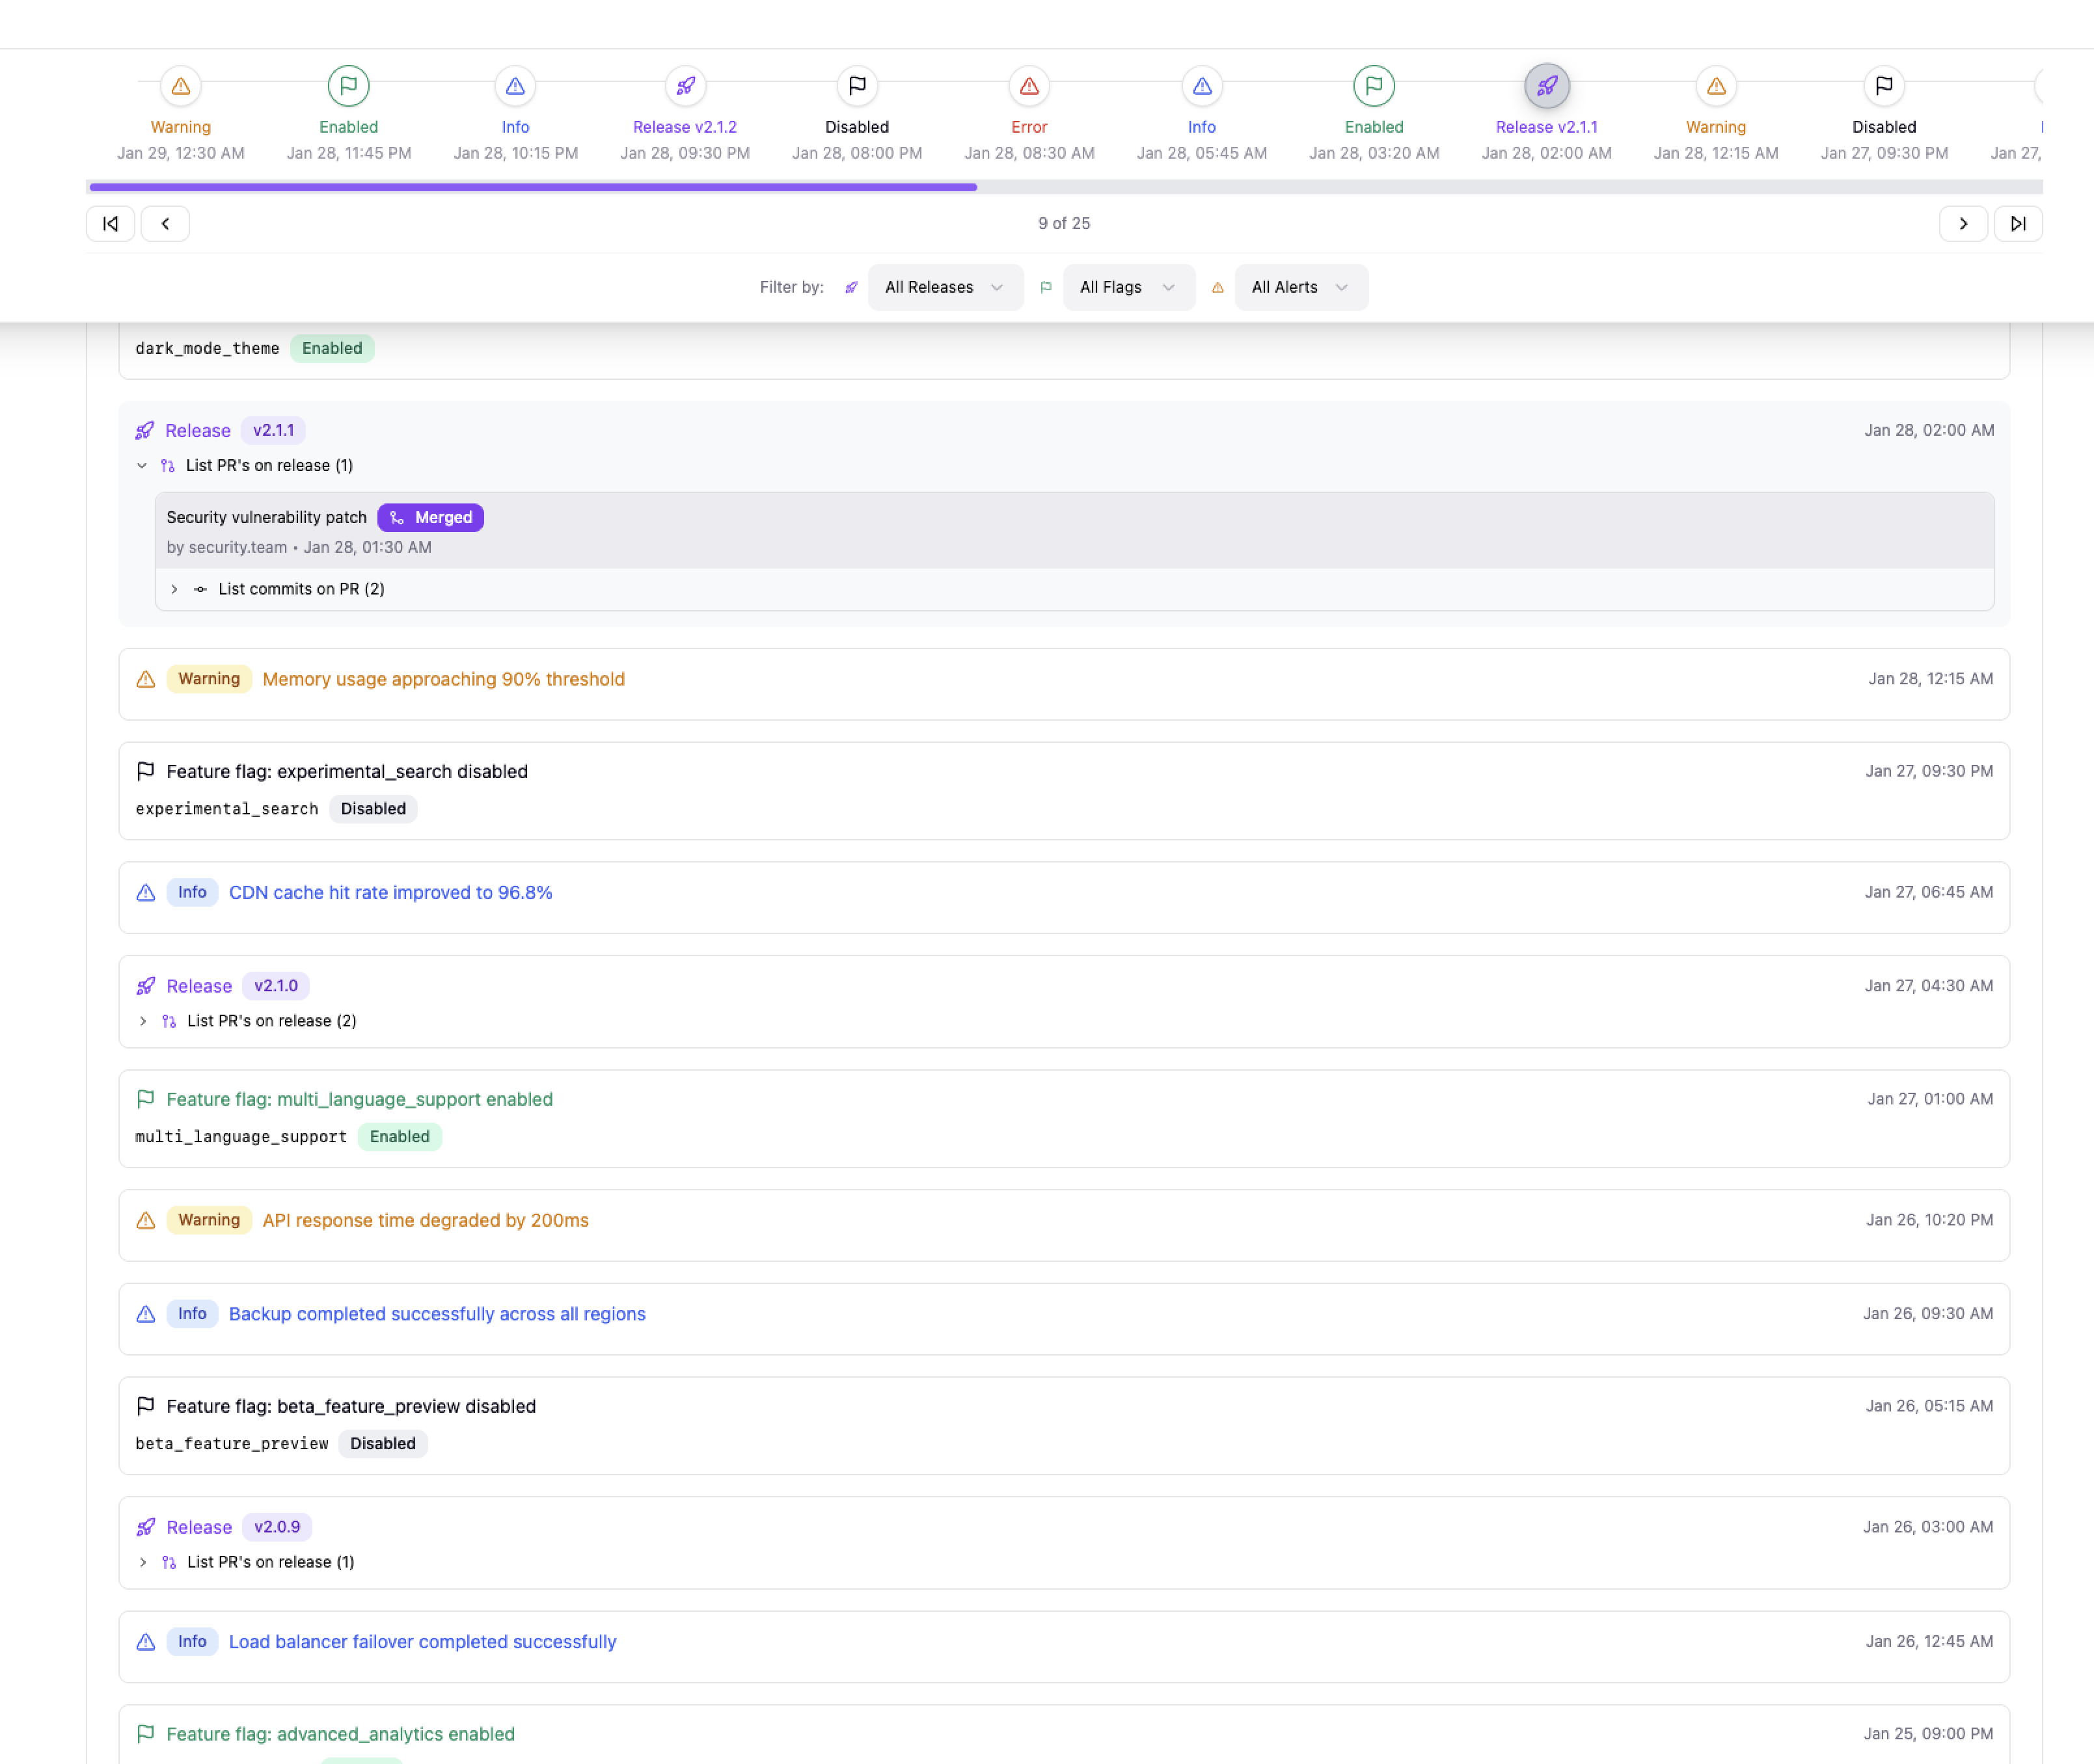Screen dimensions: 2094x1764
Task: Click the 9 of 25 position counter
Action: point(1065,223)
